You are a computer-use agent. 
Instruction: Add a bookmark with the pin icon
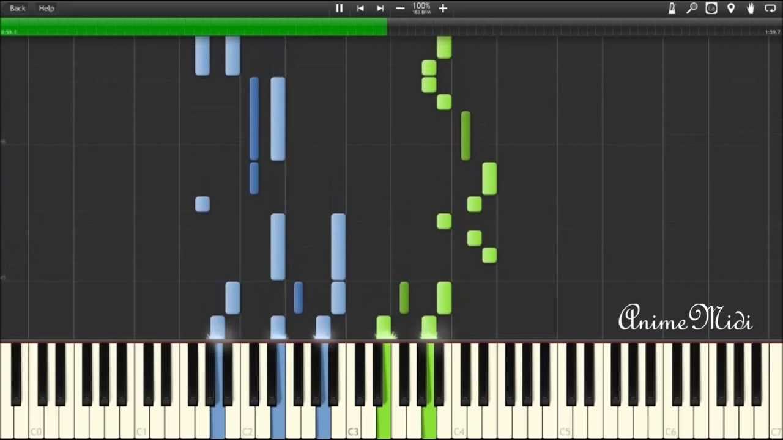(x=731, y=8)
